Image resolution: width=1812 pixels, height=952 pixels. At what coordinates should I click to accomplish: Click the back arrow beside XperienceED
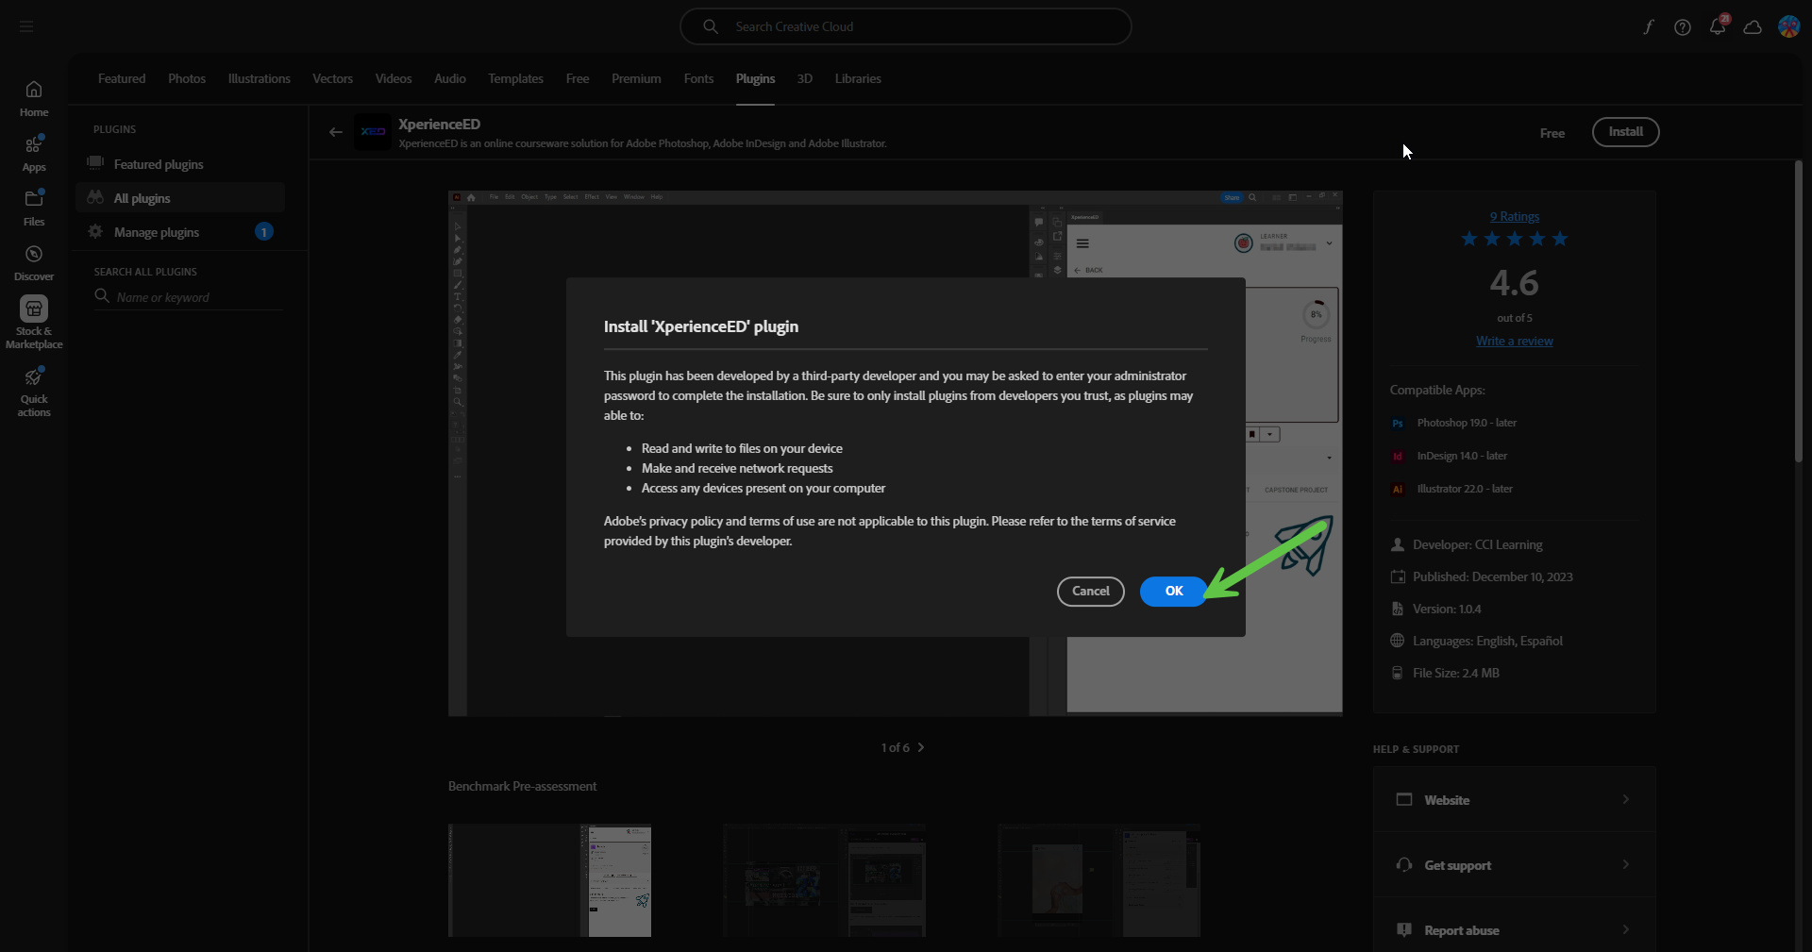point(335,132)
